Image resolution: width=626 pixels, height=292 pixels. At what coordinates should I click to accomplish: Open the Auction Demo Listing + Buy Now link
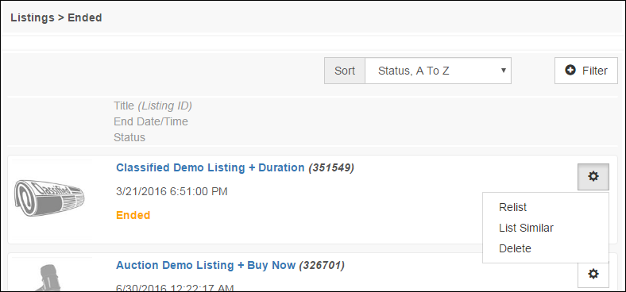pos(206,265)
